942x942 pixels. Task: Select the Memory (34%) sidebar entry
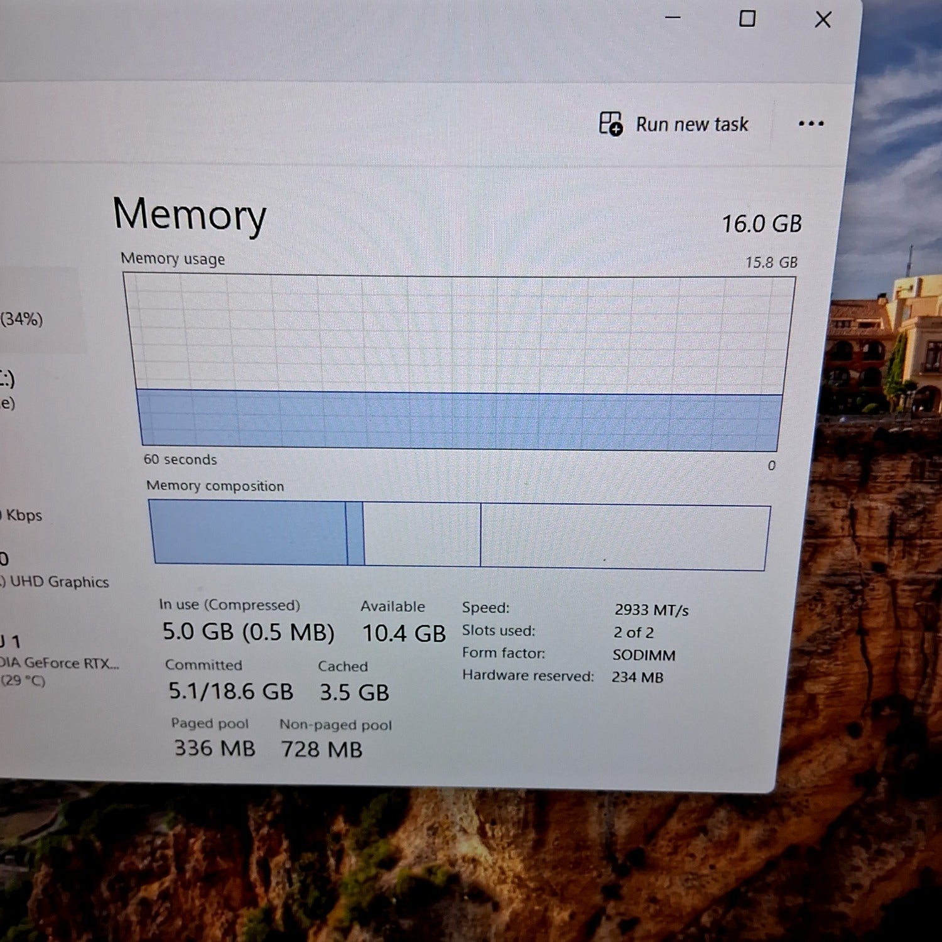click(x=25, y=318)
